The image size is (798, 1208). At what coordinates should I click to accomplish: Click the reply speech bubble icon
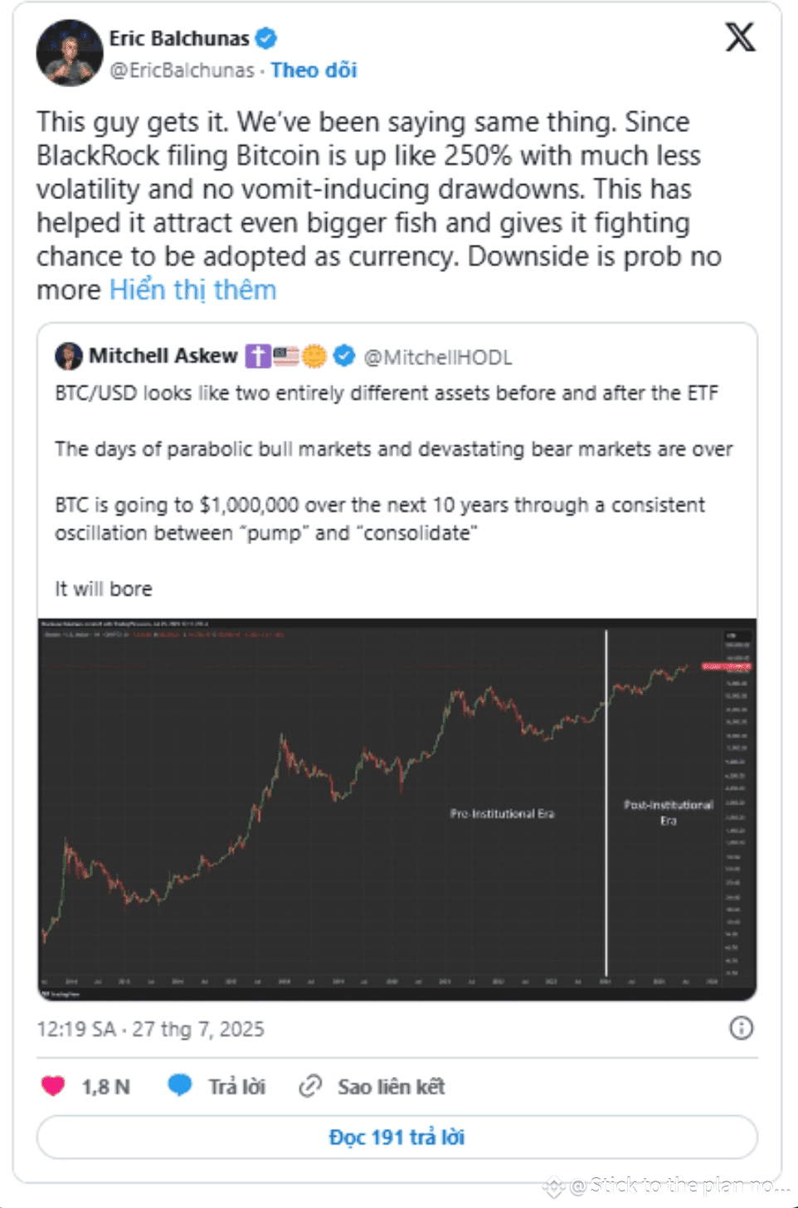180,1085
